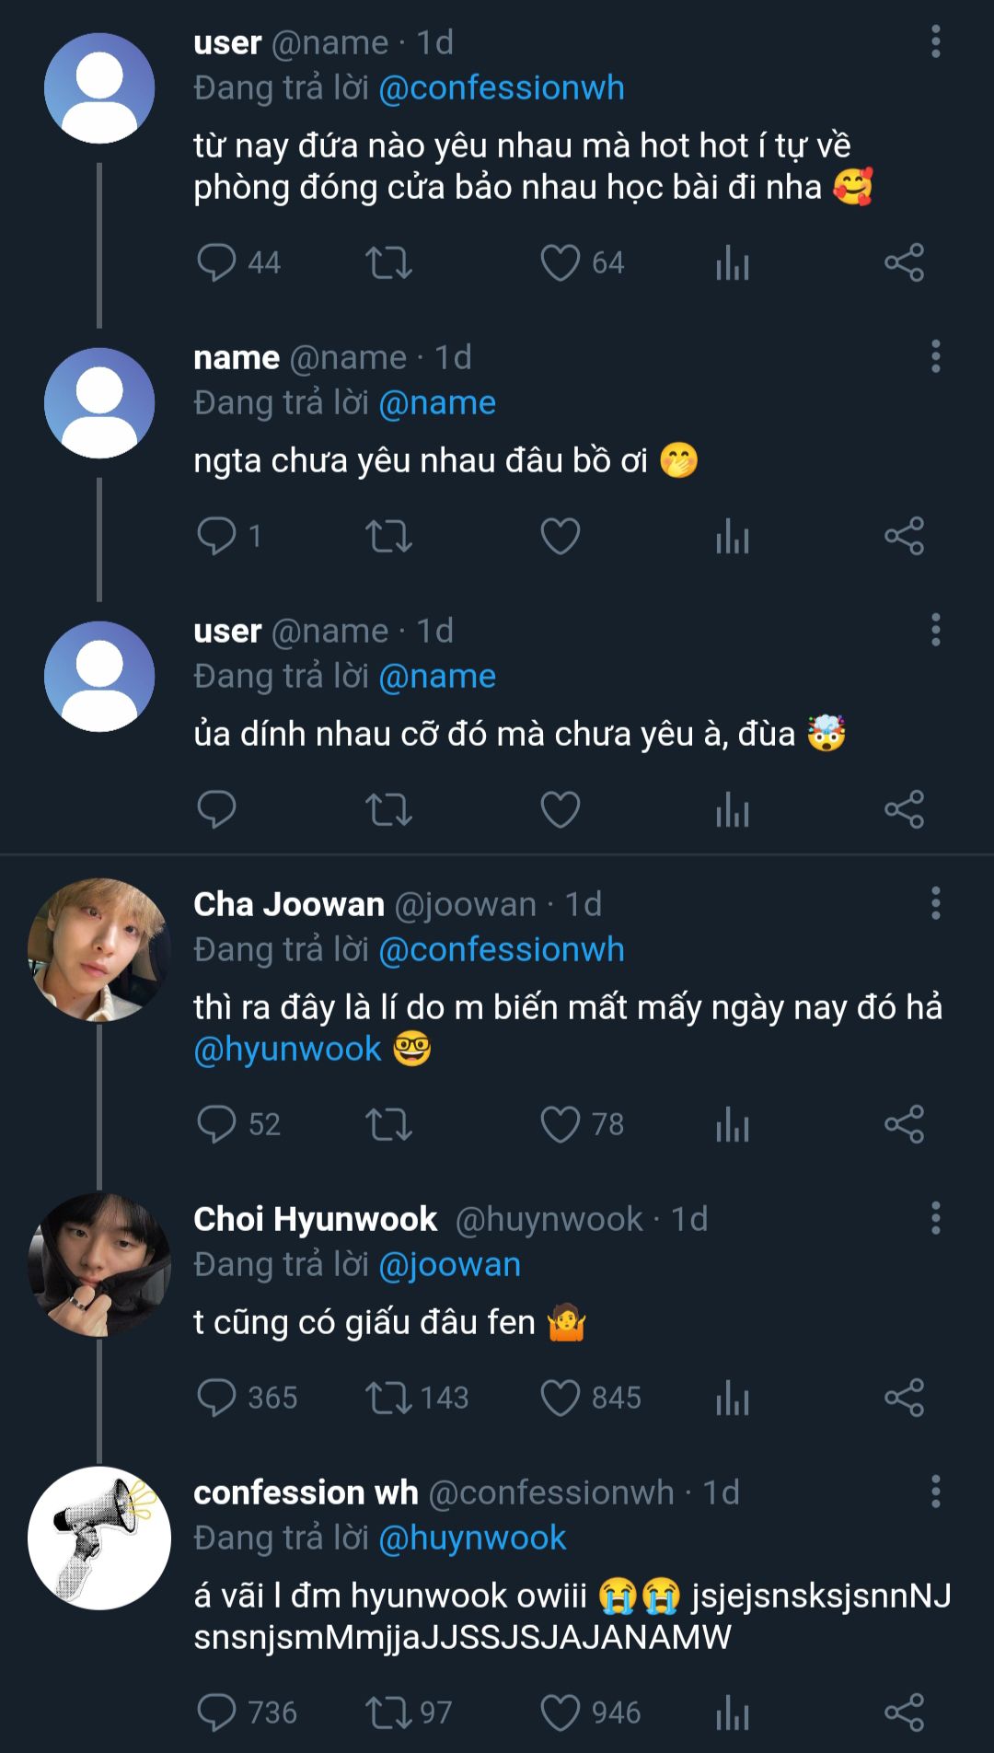View analytics of Choi Hyunwook's tweet
Viewport: 994px width, 1753px height.
733,1398
